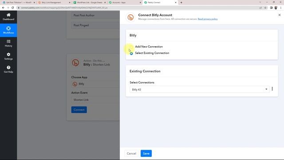Screen dimensions: 284x160
Task: Click the browser address bar URL
Action: click(64, 8)
